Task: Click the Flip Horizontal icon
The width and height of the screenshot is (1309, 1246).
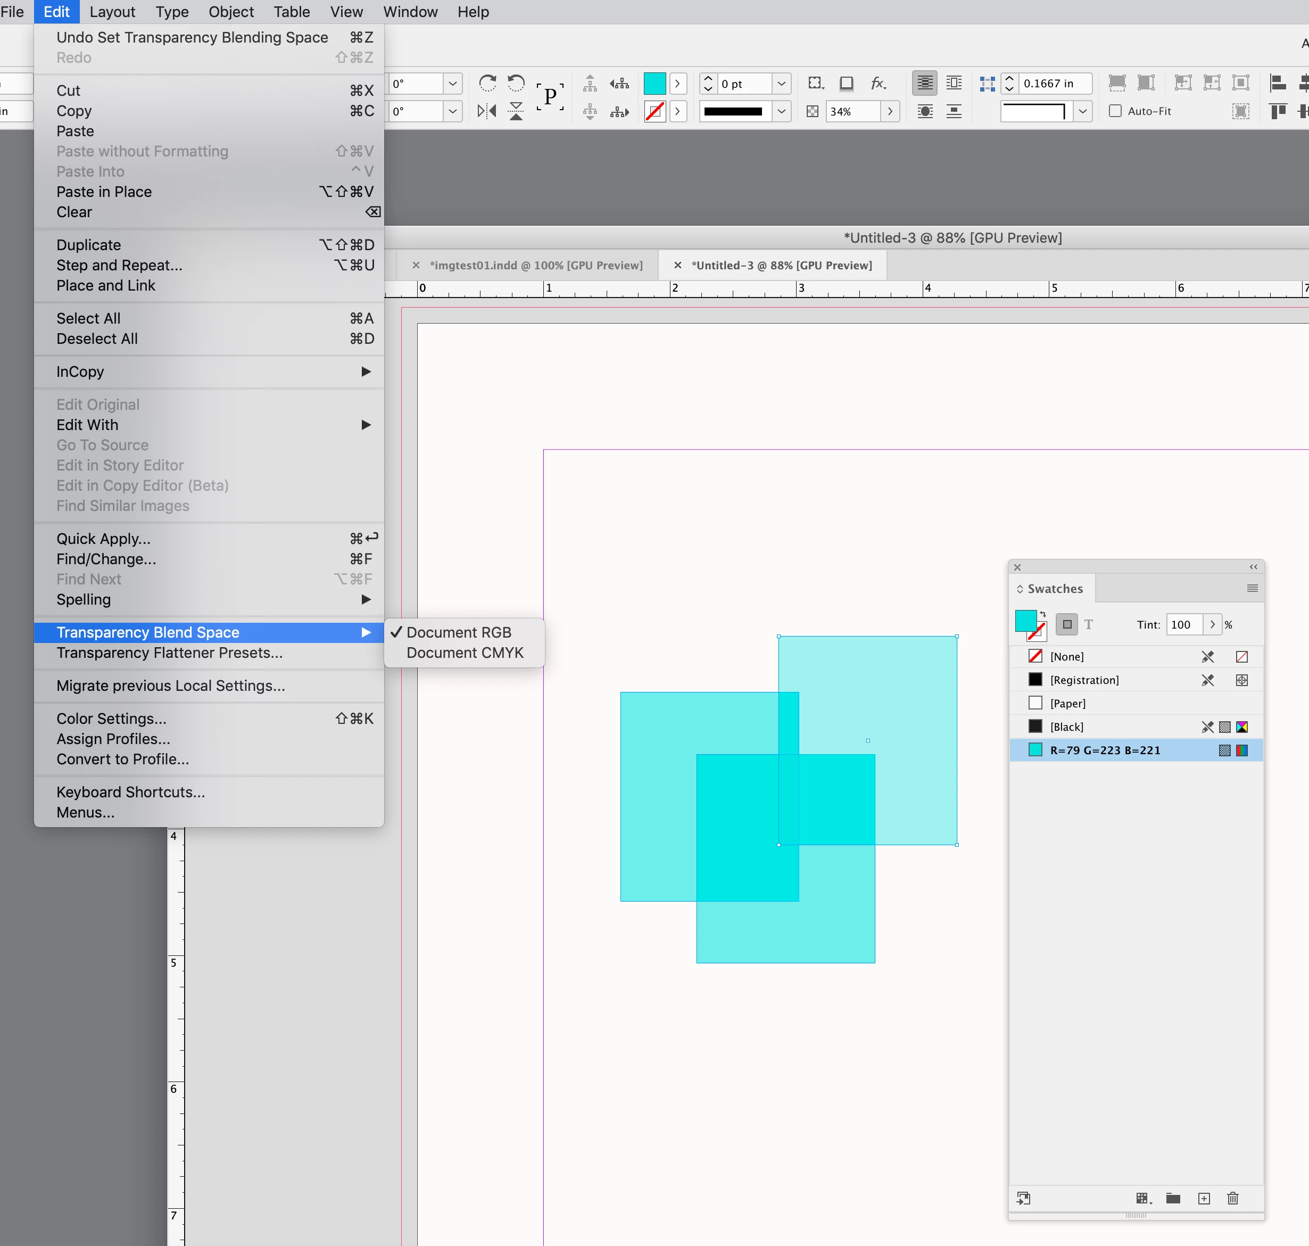Action: point(487,111)
